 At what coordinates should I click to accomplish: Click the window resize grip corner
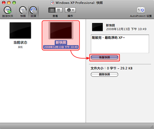pyautogui.click(x=152, y=127)
